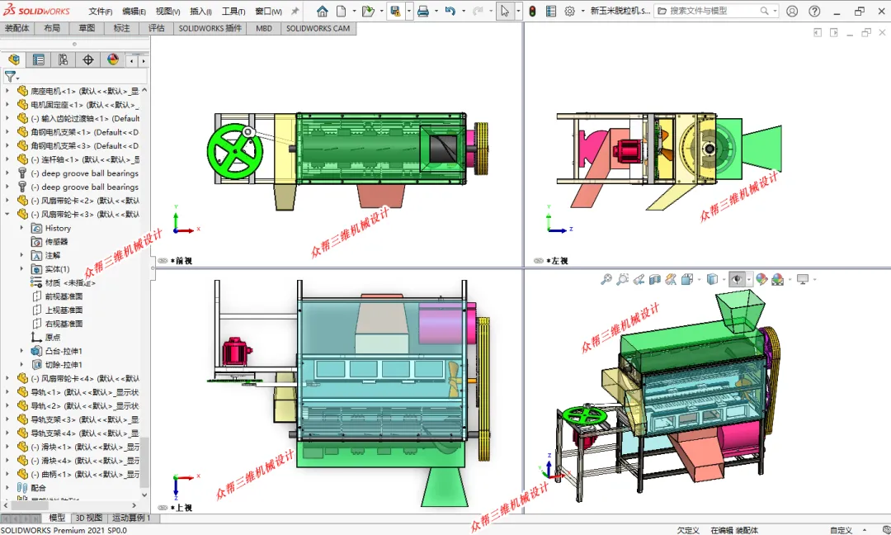This screenshot has height=535, width=891.
Task: Click the feature tree vertical scrollbar
Action: click(x=144, y=461)
